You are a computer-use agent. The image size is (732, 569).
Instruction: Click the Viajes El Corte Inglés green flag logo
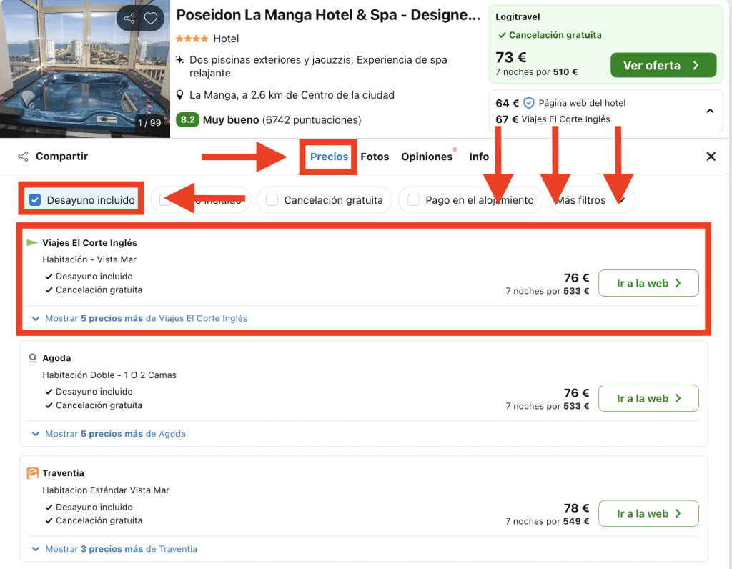[32, 243]
